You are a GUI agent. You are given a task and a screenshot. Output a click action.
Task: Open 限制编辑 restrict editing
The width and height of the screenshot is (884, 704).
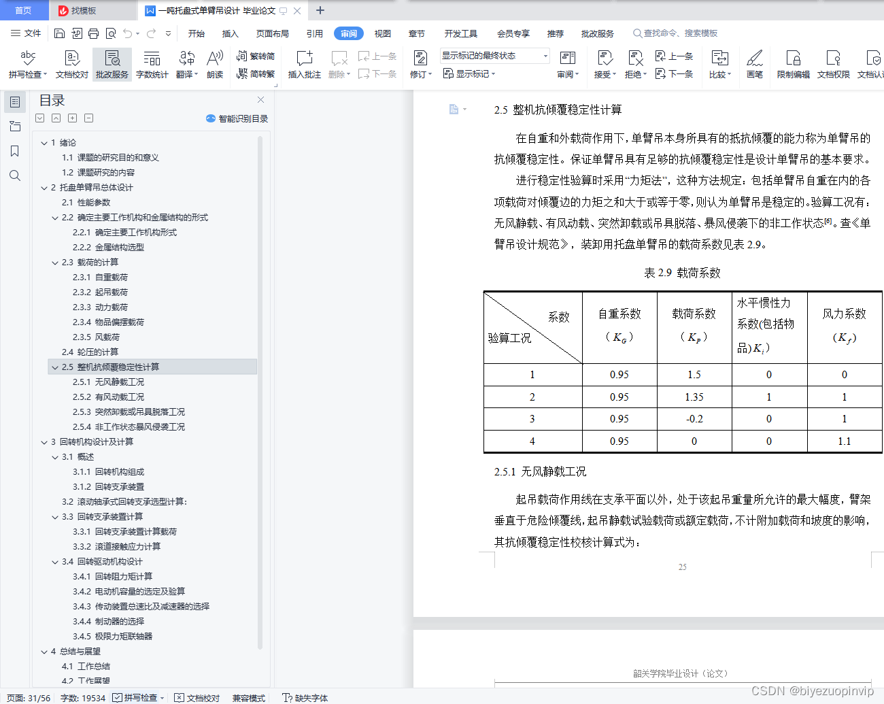793,65
